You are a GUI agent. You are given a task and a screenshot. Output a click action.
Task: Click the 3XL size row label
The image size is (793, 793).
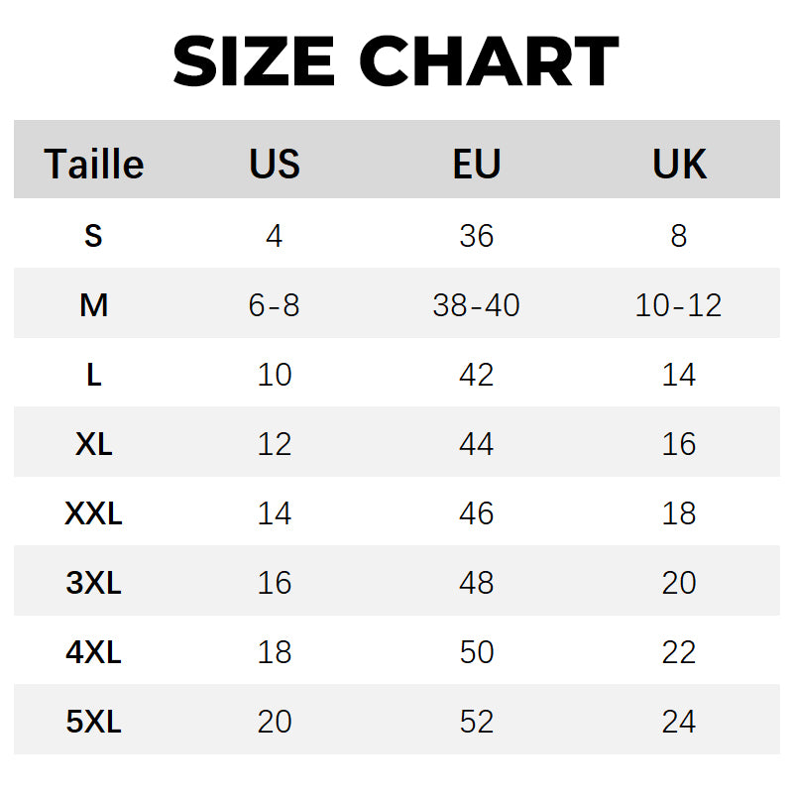point(94,583)
